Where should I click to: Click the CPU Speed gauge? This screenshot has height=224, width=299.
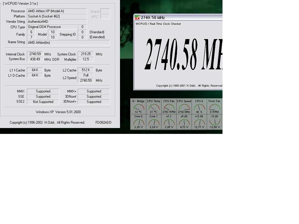184,106
